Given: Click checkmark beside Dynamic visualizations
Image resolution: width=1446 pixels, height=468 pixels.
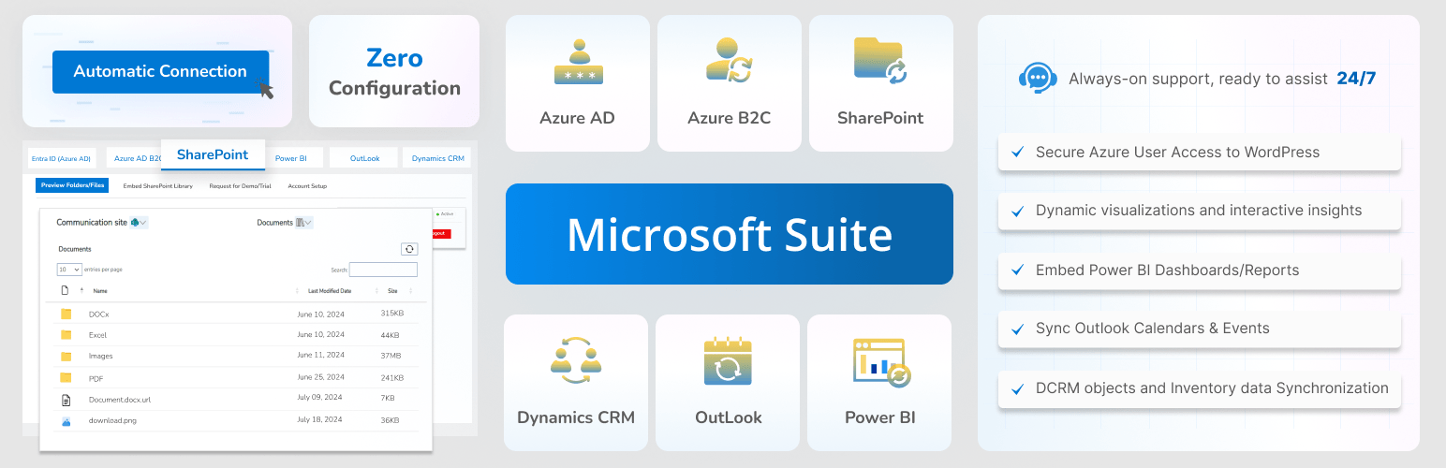Looking at the screenshot, I should click(x=1017, y=212).
